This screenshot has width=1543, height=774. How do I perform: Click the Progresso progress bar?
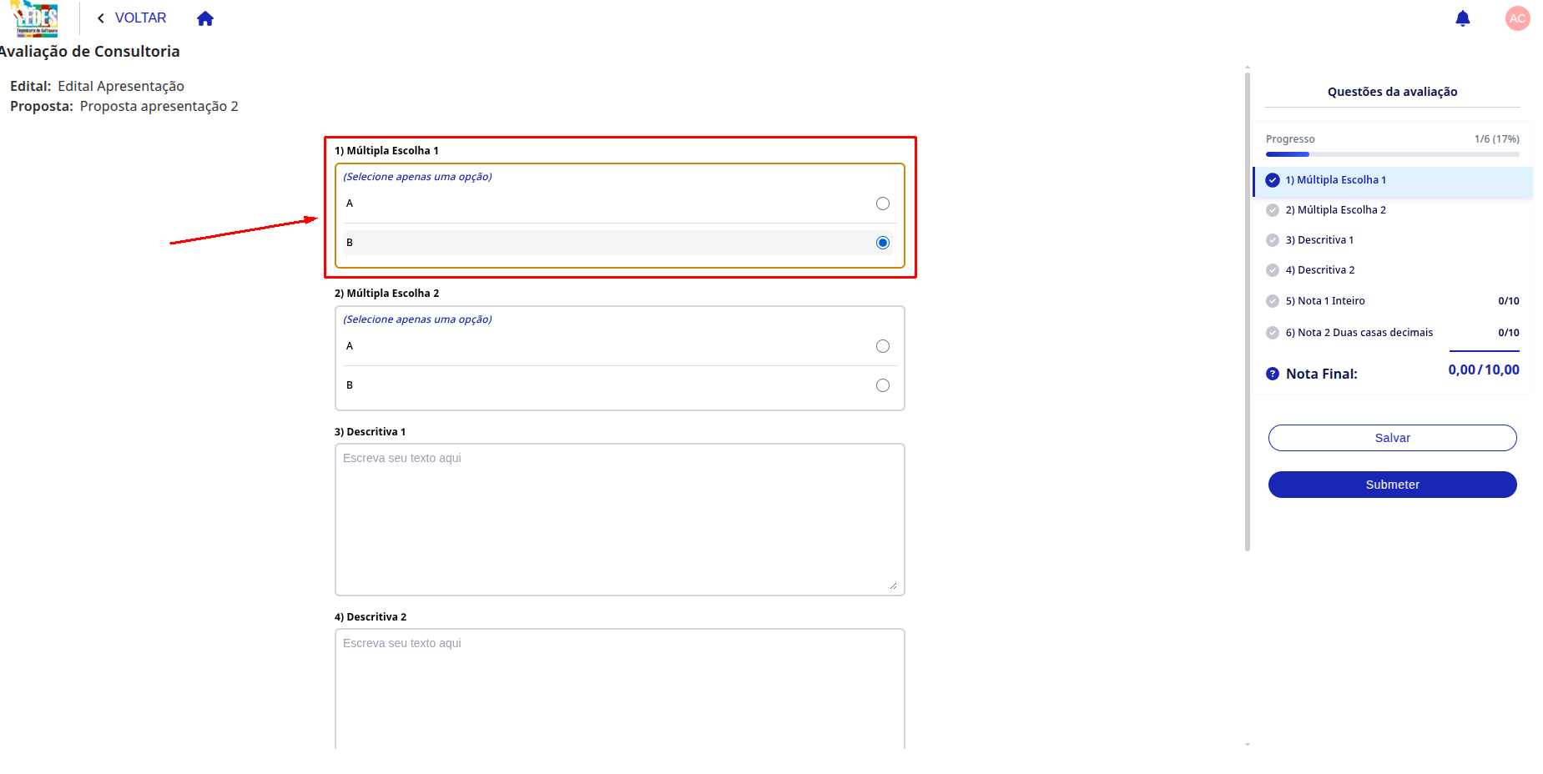1392,154
